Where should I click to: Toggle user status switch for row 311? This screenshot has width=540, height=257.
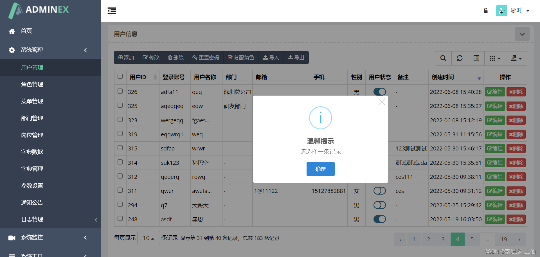[x=380, y=191]
